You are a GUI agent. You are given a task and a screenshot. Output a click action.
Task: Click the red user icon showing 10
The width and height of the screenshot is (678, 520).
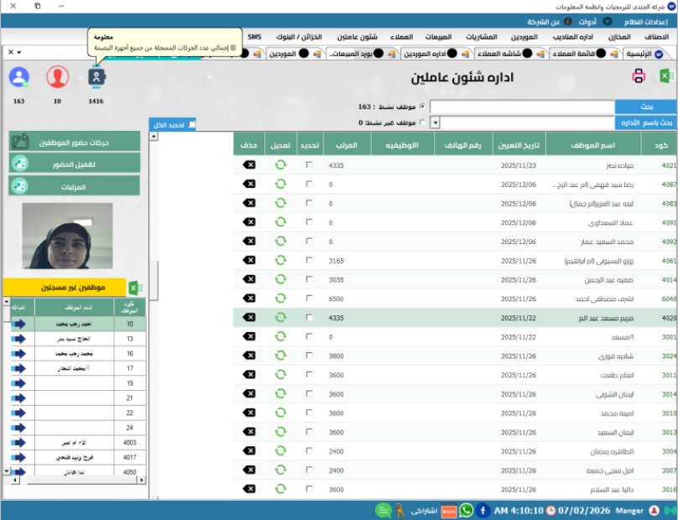tap(57, 77)
